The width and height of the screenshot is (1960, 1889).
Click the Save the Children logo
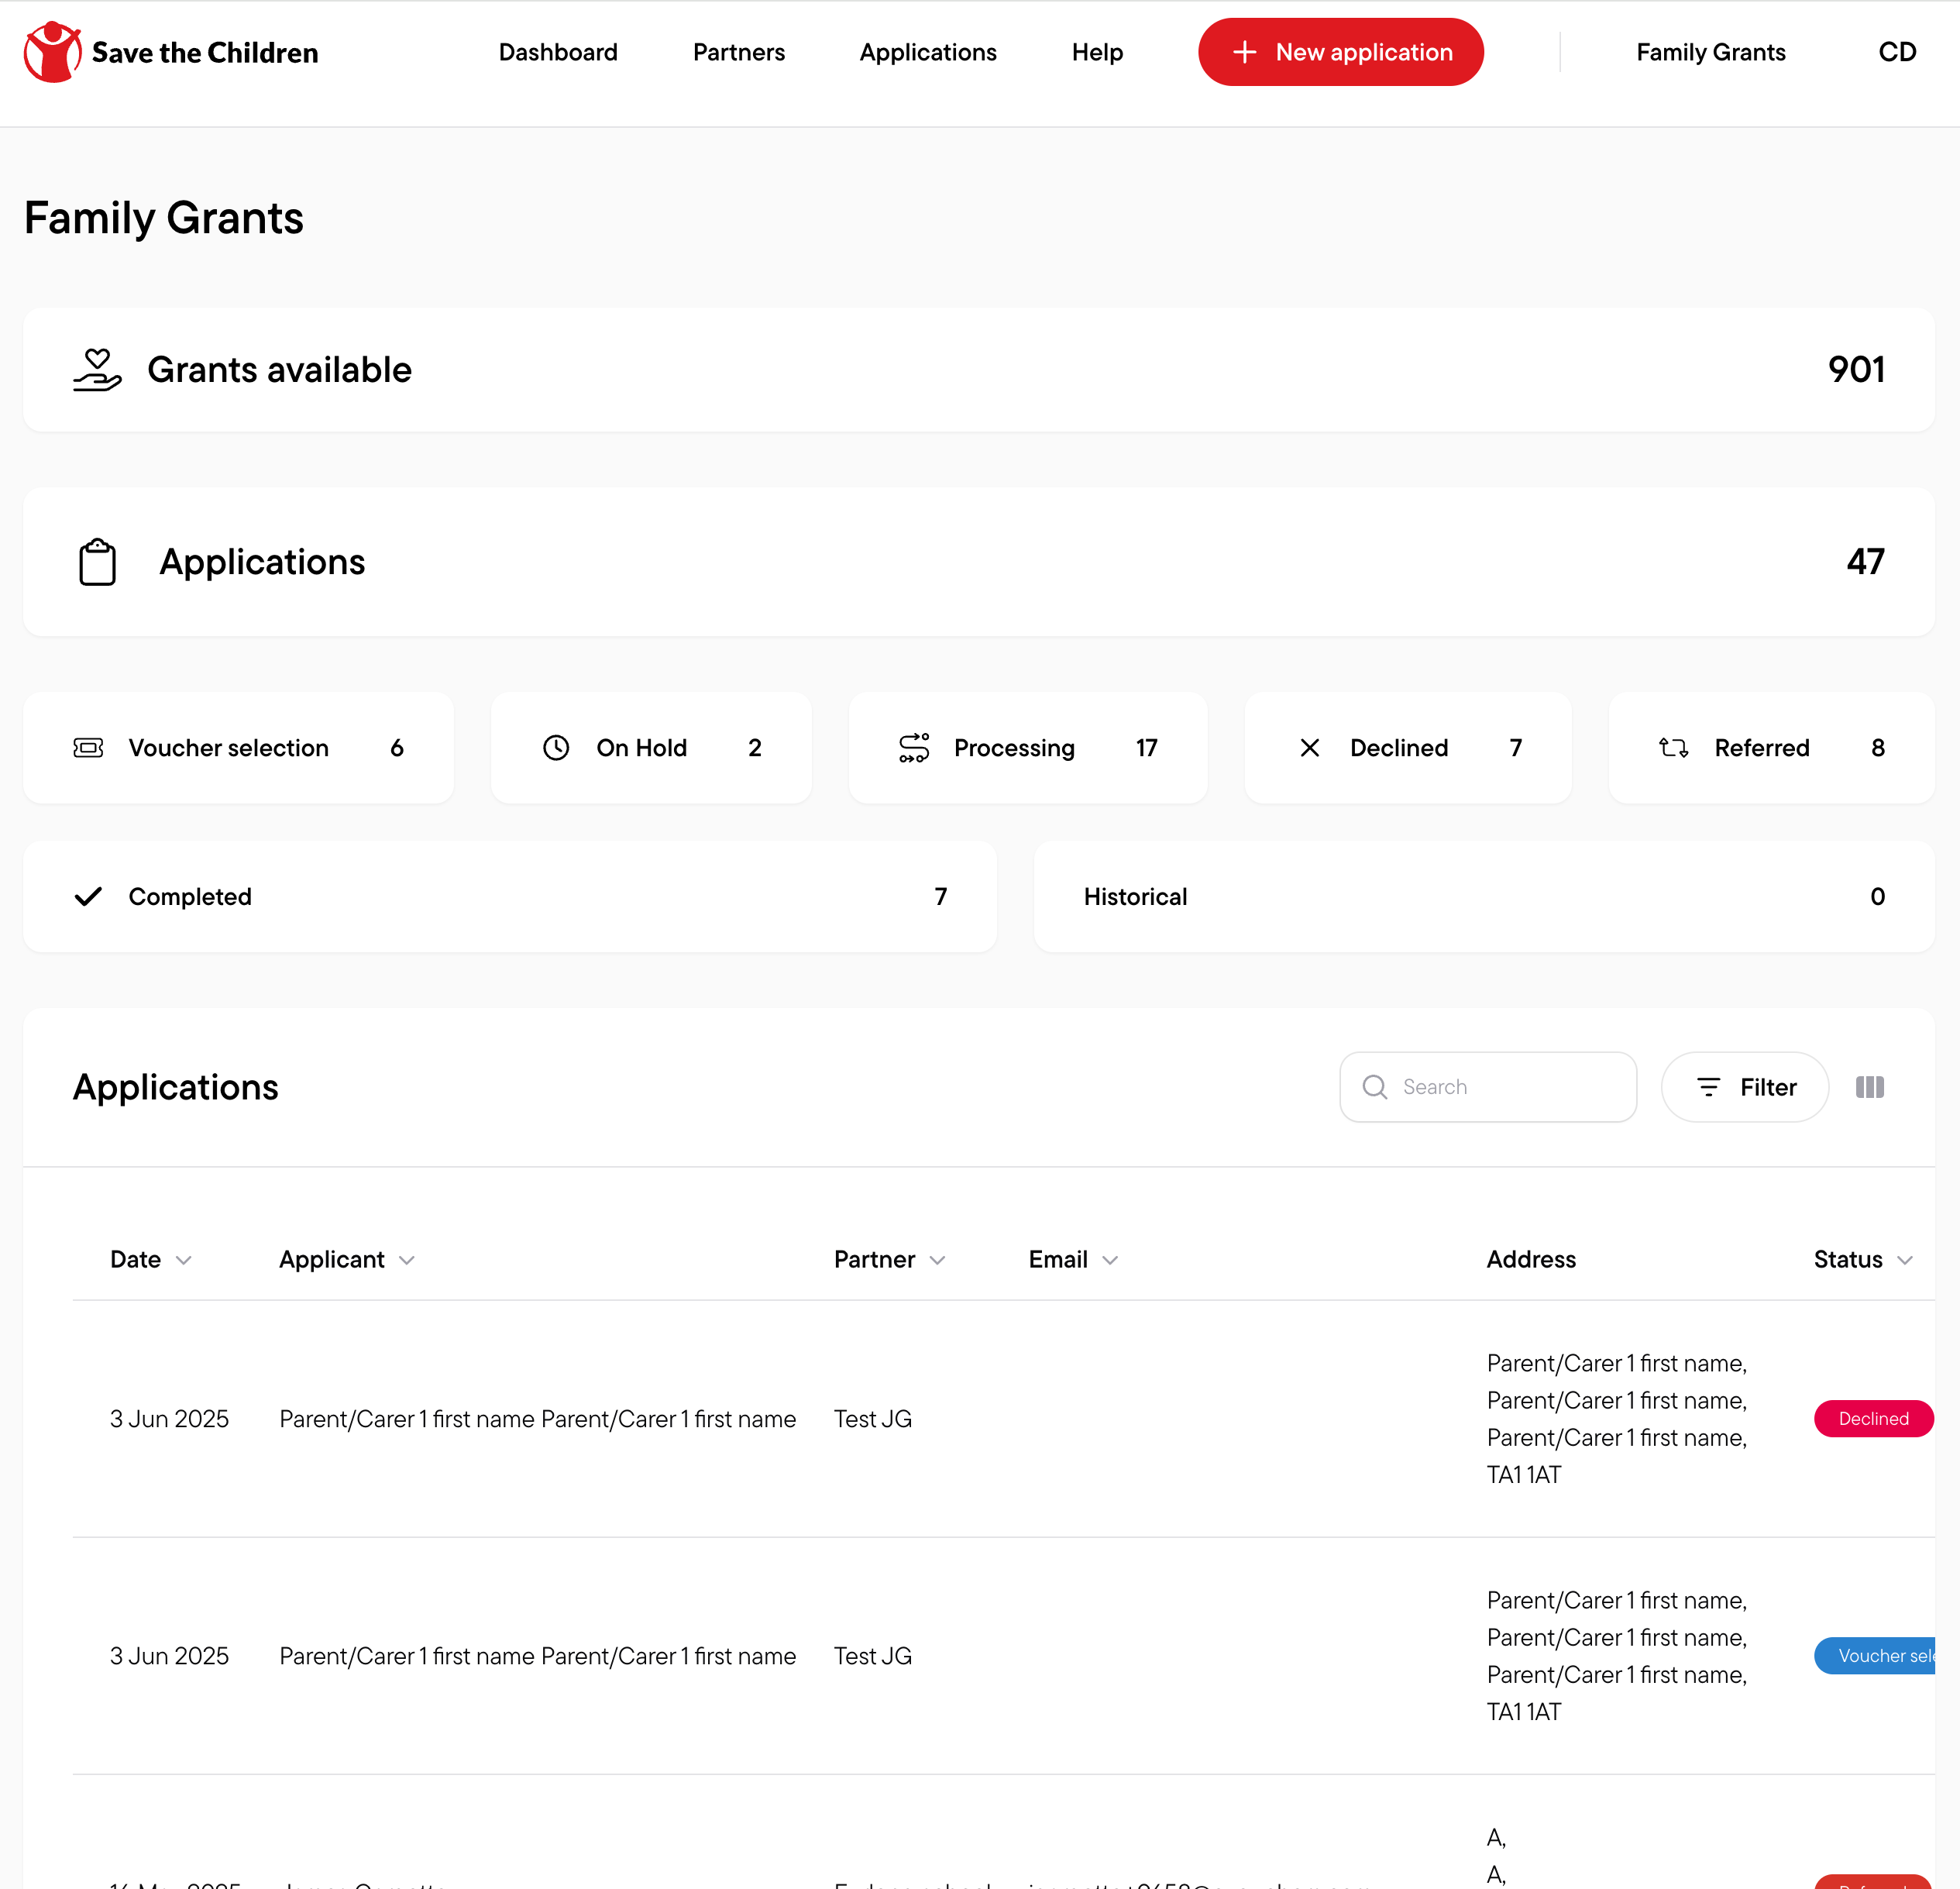pyautogui.click(x=171, y=52)
